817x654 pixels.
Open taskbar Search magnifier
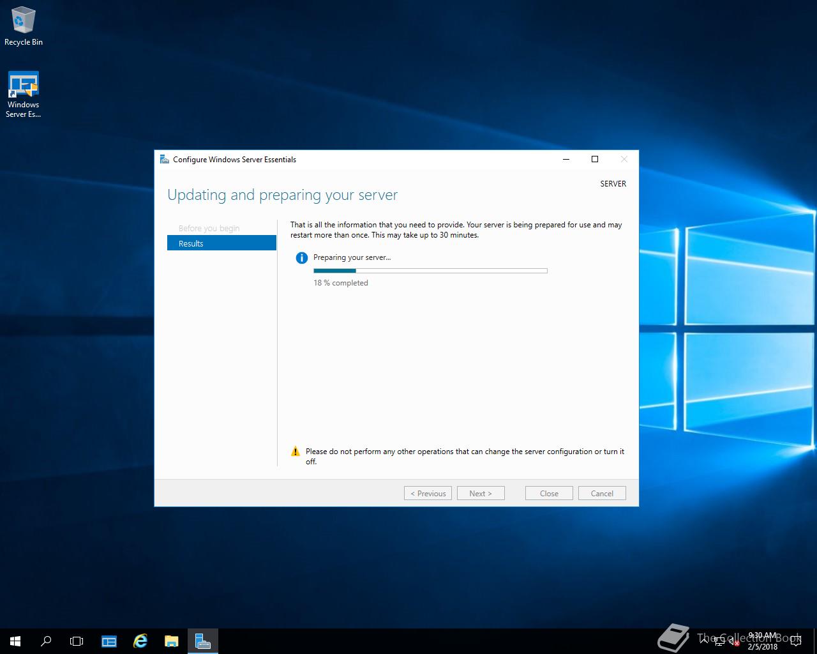[x=46, y=641]
